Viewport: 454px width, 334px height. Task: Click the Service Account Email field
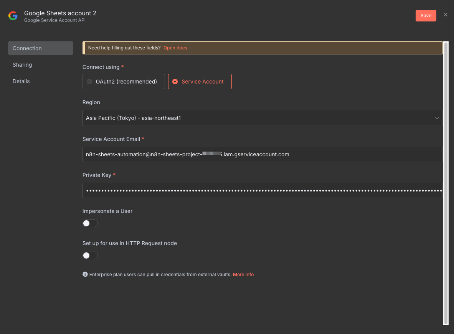(262, 154)
